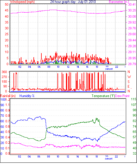Click the 1.1 rainfall axis value
137x166 pixels.
pyautogui.click(x=8, y=105)
